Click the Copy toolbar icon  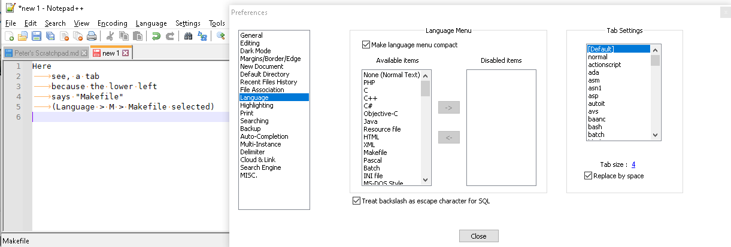pyautogui.click(x=124, y=36)
